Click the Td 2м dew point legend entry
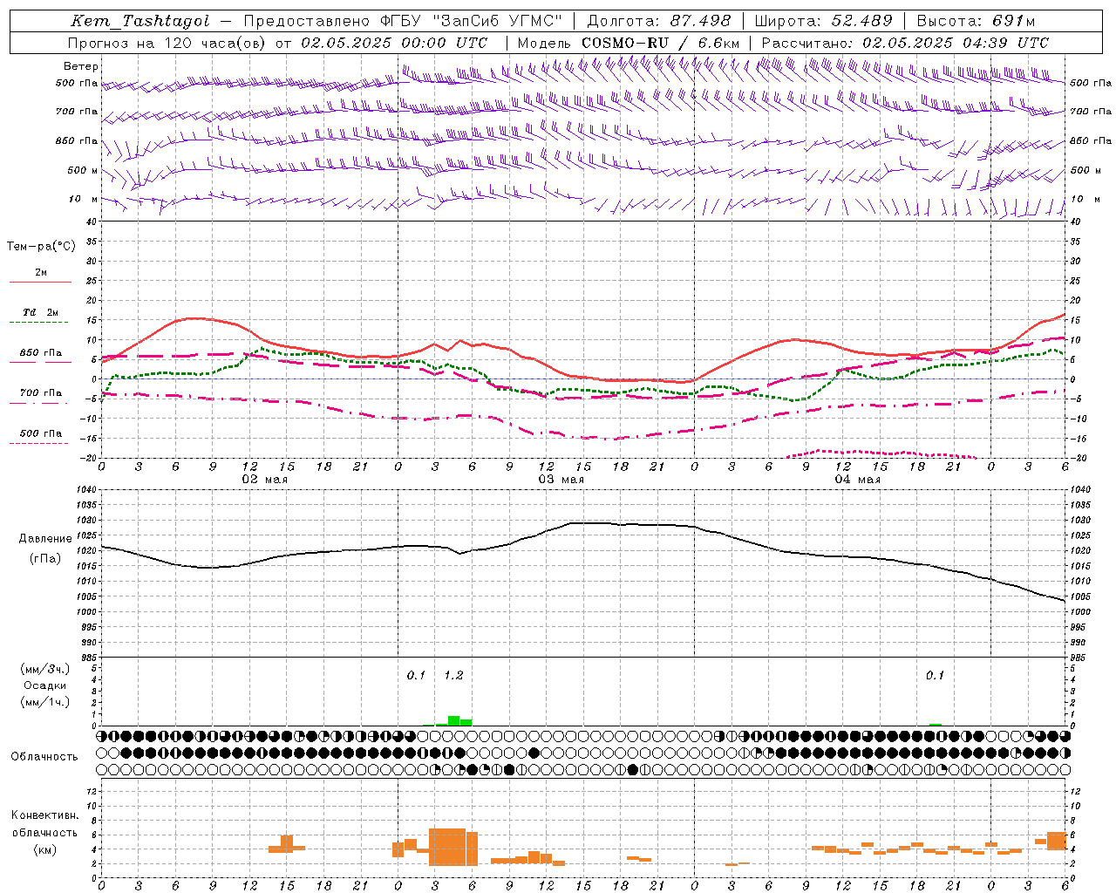This screenshot has height=893, width=1116. point(40,312)
